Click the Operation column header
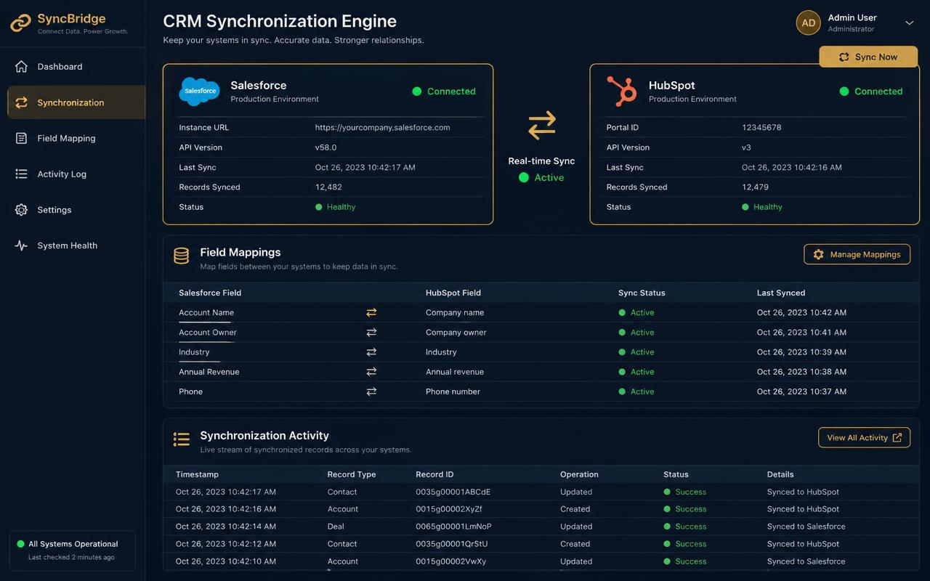Screen dimensions: 930x581 579,474
